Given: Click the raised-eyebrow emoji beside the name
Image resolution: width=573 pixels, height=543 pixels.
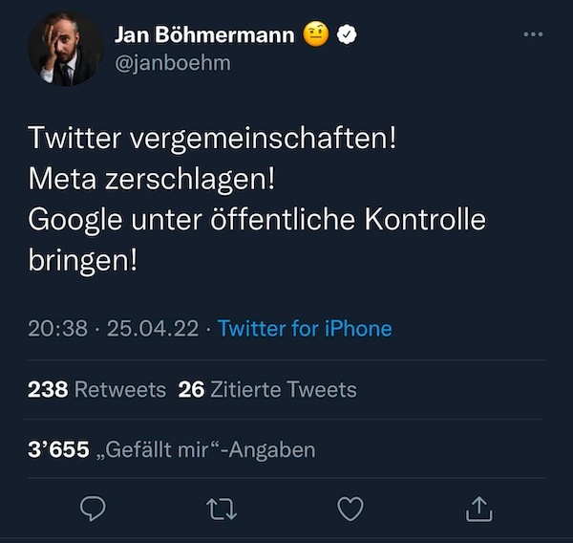Looking at the screenshot, I should click(316, 35).
